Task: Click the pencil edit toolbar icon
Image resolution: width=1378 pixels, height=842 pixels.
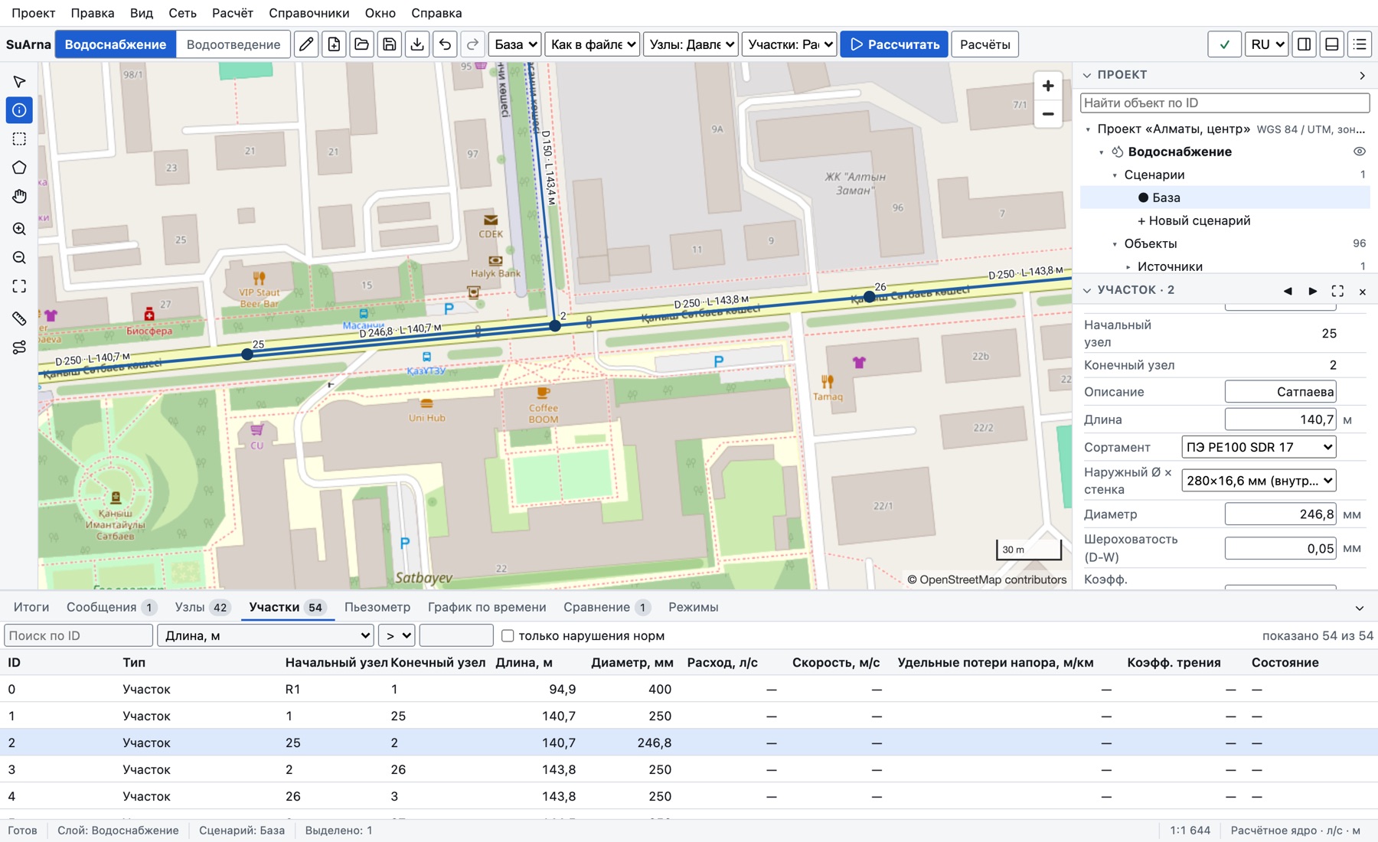Action: [306, 44]
